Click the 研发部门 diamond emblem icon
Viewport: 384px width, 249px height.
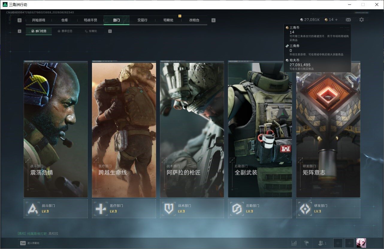coord(305,209)
